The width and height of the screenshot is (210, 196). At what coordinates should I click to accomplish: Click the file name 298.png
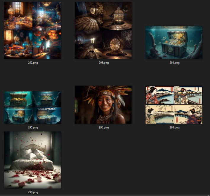(175, 128)
